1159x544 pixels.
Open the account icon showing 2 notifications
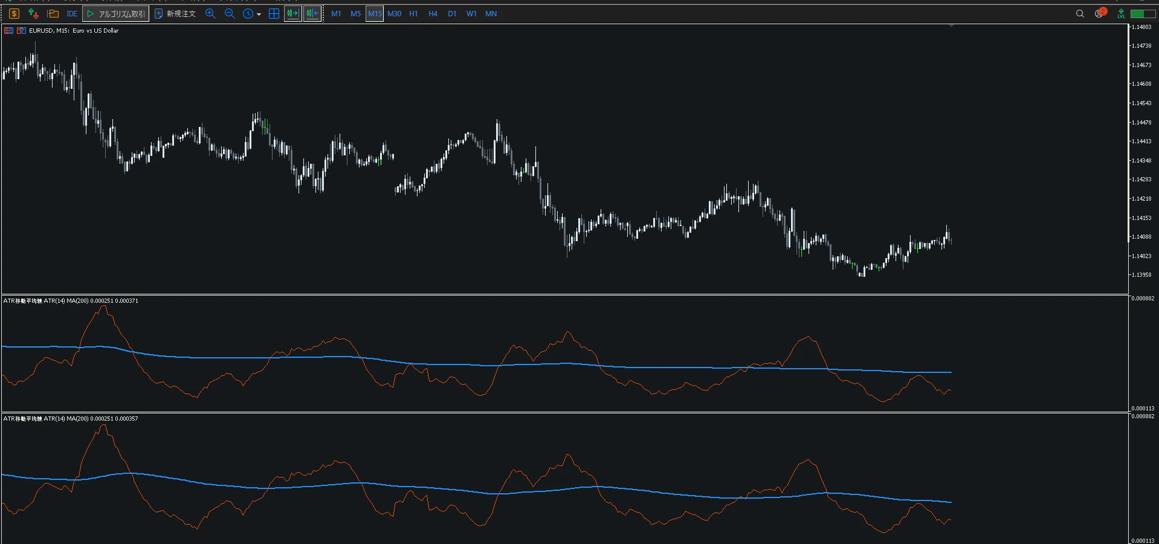point(1100,13)
